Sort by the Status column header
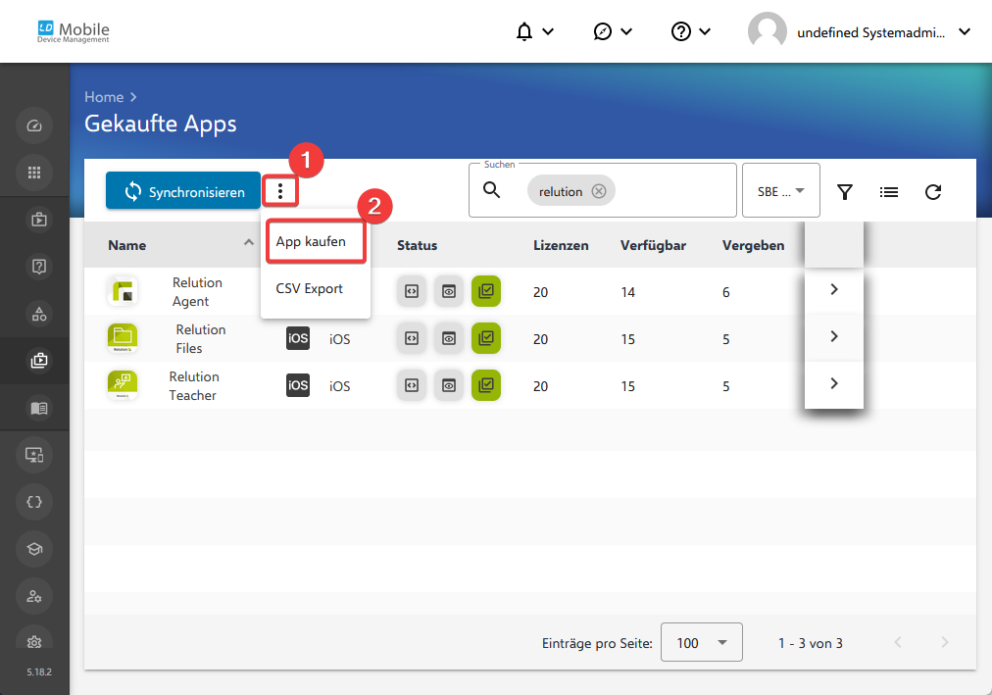992x695 pixels. pyautogui.click(x=417, y=245)
